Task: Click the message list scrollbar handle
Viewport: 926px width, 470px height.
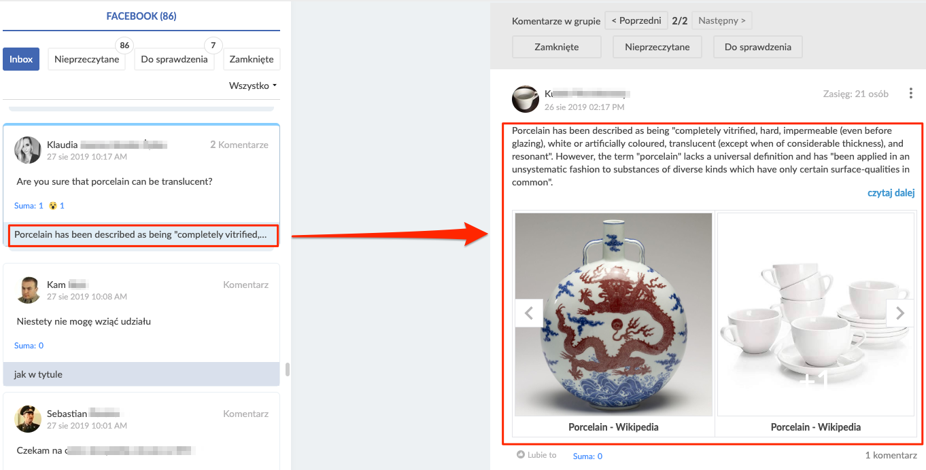Action: (287, 369)
